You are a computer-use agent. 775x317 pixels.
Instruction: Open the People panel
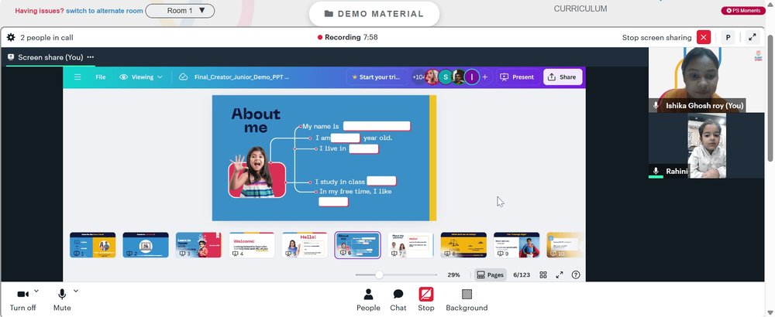pyautogui.click(x=368, y=300)
